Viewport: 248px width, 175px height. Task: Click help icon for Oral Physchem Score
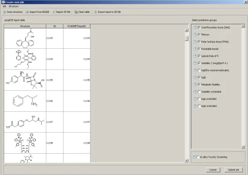(195, 27)
